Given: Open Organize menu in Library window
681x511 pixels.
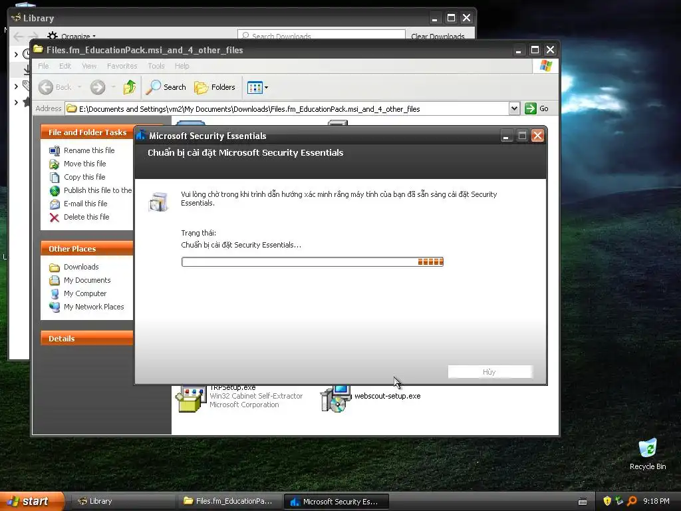Looking at the screenshot, I should (x=72, y=36).
